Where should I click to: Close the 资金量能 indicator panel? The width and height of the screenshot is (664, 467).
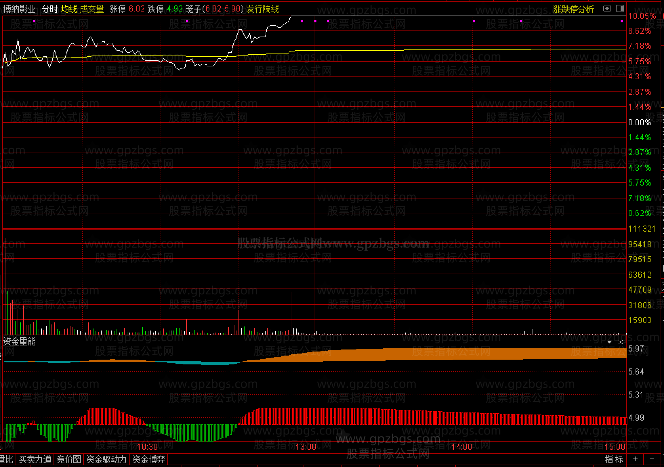point(621,342)
